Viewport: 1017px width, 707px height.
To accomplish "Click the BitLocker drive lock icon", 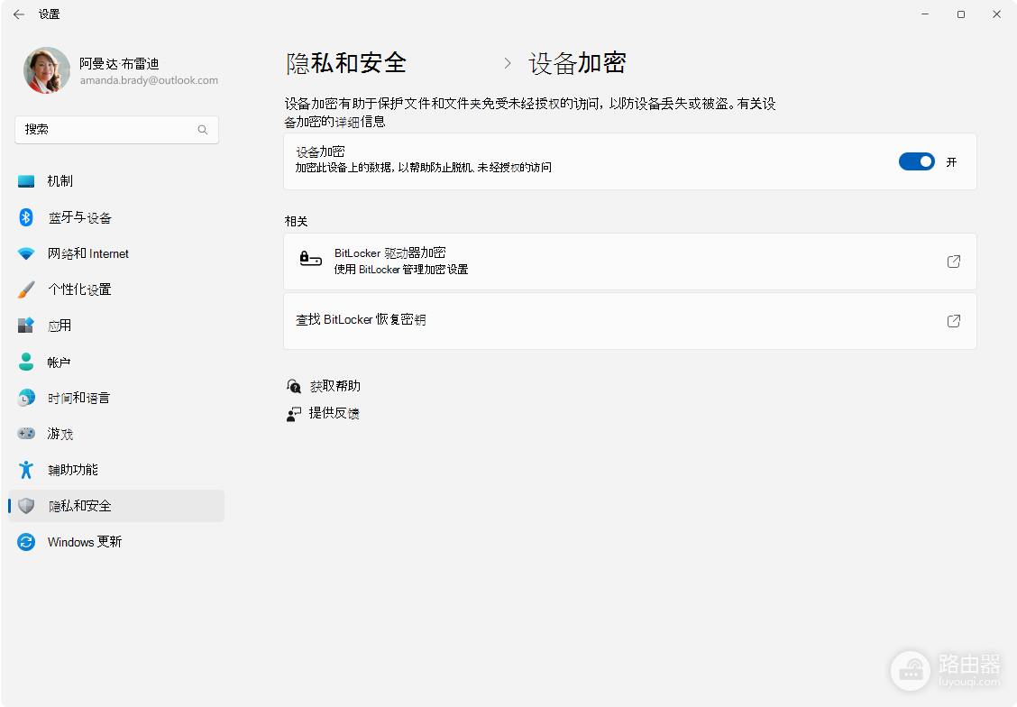I will point(311,260).
